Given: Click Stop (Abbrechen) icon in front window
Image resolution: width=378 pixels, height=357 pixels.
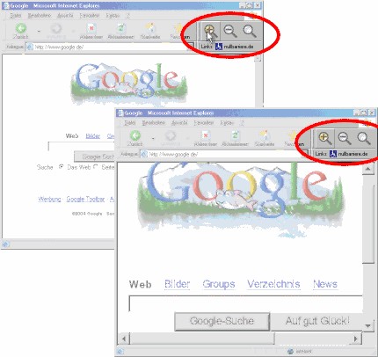Looking at the screenshot, I should 206,135.
